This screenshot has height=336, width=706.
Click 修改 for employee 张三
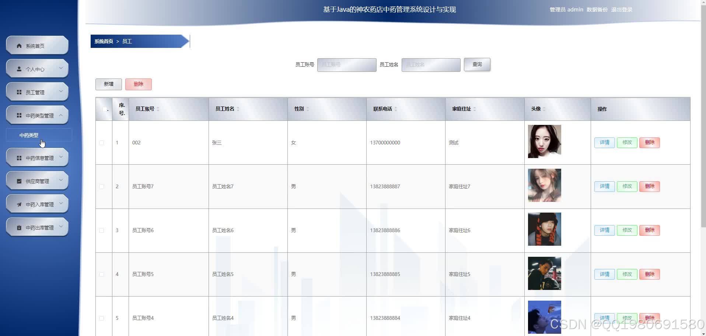[x=627, y=143]
